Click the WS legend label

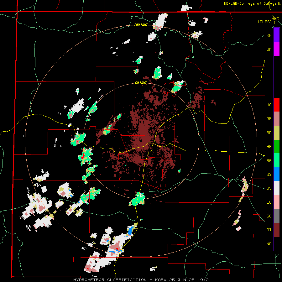[x=269, y=175]
